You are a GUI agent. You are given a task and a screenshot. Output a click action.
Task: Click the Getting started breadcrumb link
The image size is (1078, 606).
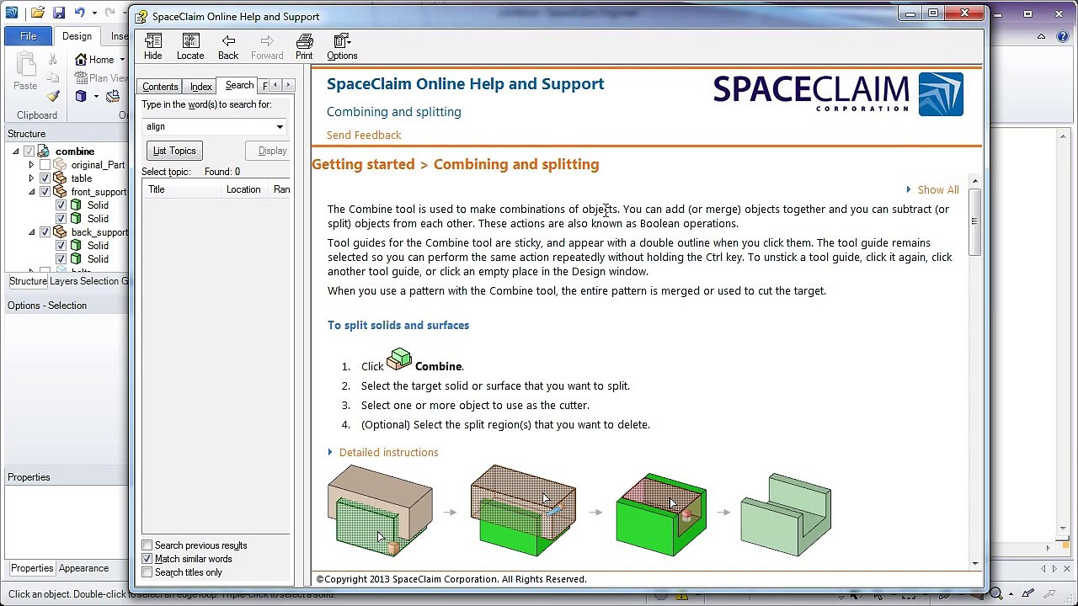(363, 164)
